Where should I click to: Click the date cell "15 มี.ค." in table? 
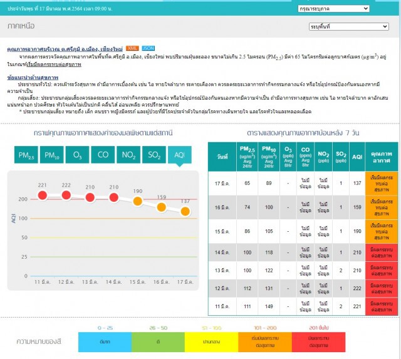(x=222, y=231)
